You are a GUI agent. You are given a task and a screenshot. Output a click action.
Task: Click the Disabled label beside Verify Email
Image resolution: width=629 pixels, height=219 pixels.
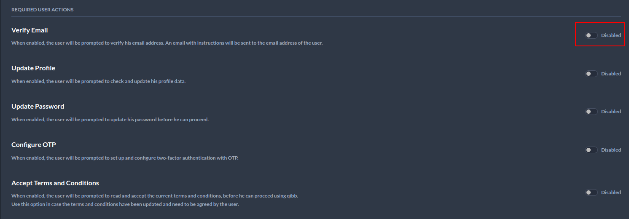(x=611, y=35)
